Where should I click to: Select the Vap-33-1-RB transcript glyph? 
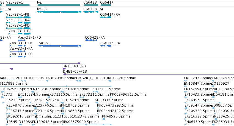click(x=18, y=17)
